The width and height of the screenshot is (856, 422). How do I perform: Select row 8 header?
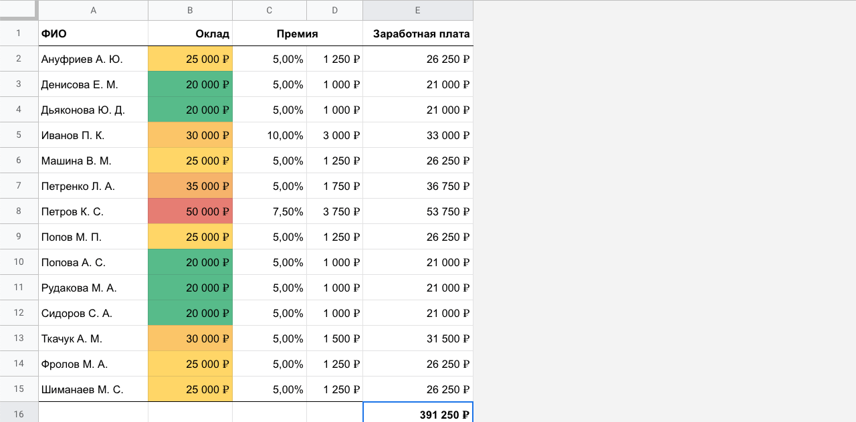pyautogui.click(x=19, y=211)
